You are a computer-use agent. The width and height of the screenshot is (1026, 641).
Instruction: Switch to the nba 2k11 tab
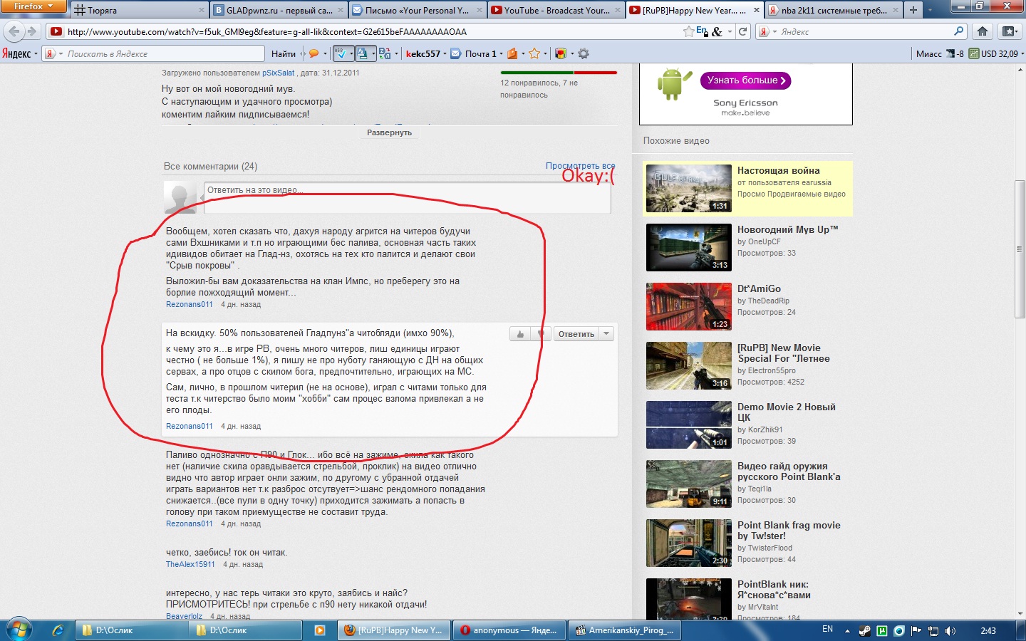pos(832,11)
